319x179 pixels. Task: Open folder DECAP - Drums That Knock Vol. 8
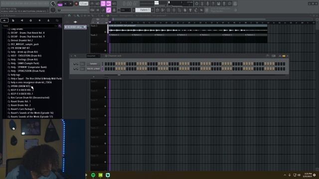pyautogui.click(x=27, y=33)
